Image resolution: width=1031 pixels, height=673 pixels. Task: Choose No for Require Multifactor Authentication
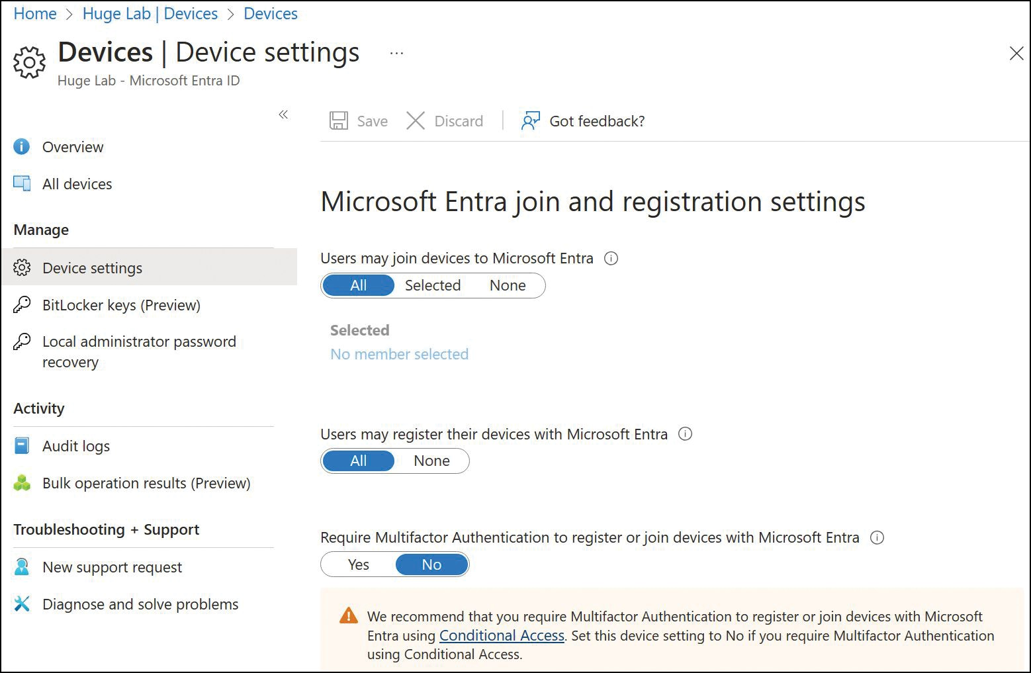[x=431, y=564]
